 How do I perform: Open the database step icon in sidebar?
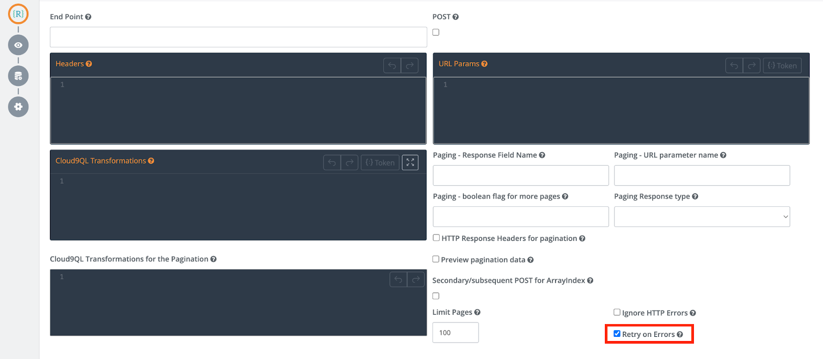tap(18, 76)
